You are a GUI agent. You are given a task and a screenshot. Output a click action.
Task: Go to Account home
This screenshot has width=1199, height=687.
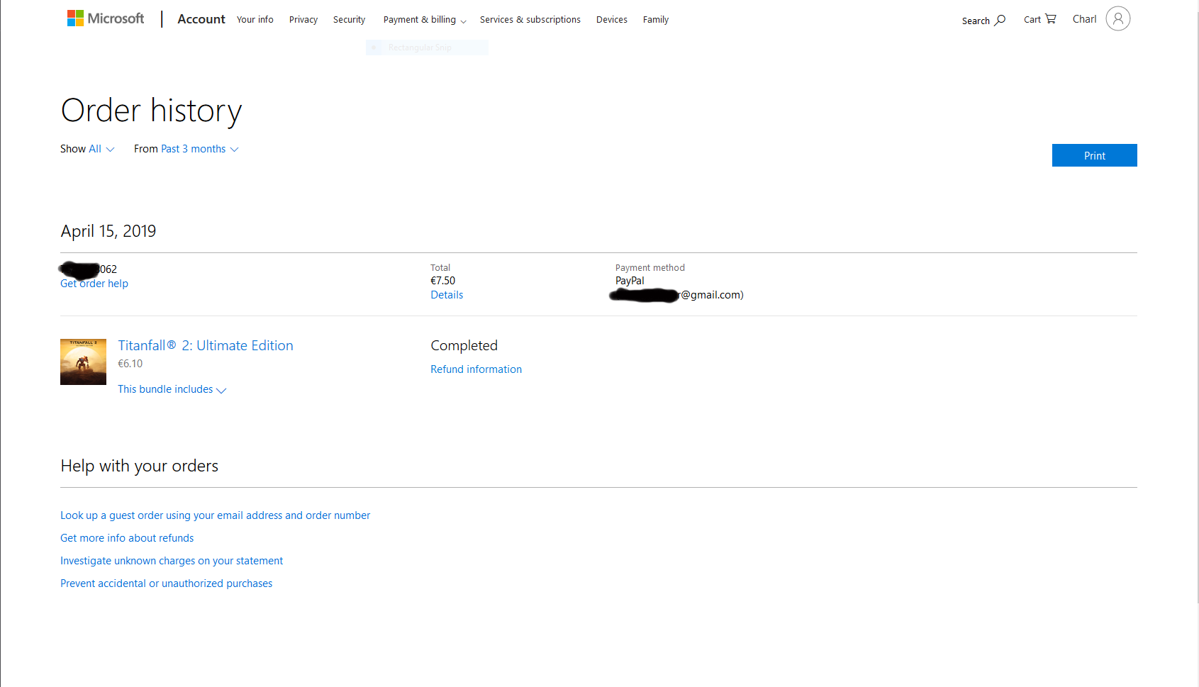[201, 19]
